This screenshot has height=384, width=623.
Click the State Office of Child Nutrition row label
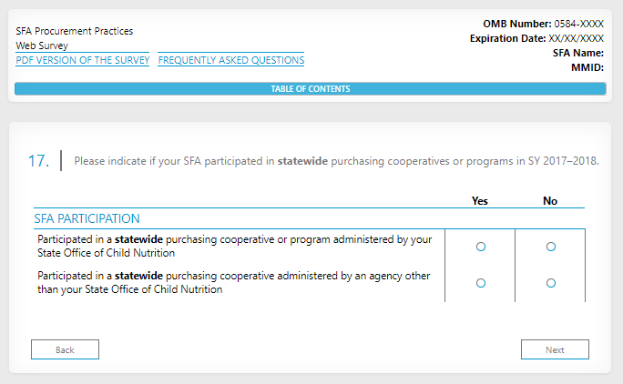point(235,247)
